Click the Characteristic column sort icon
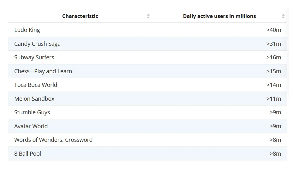The image size is (294, 174). click(x=148, y=16)
